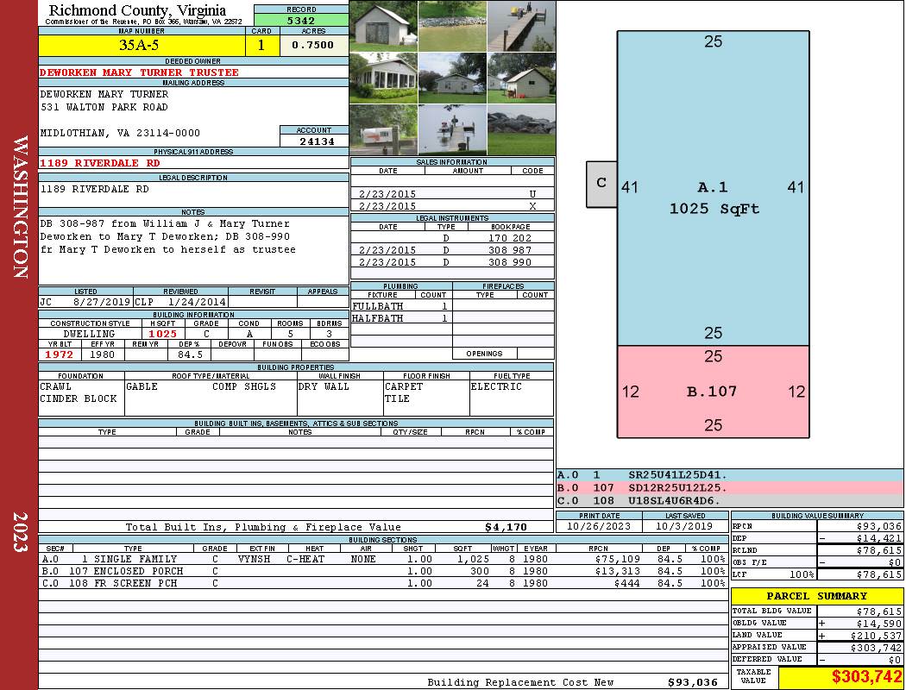Open the rock shoreline photo thumbnail

521,130
